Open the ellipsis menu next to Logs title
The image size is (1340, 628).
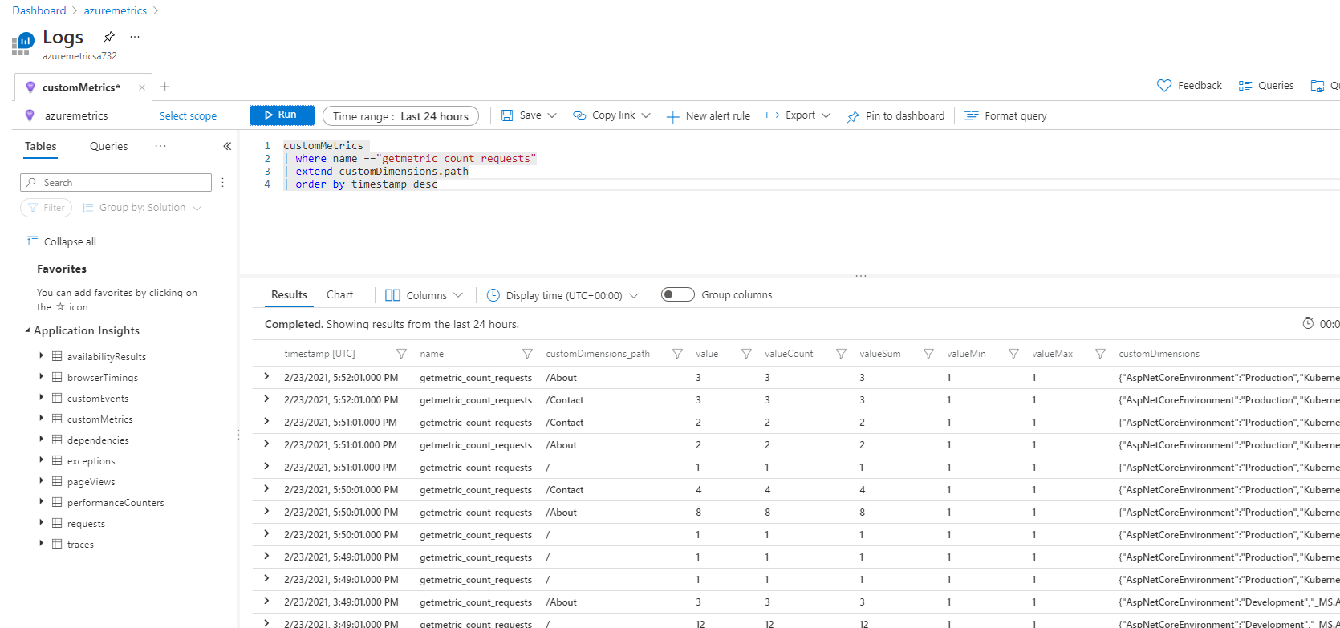click(x=135, y=37)
